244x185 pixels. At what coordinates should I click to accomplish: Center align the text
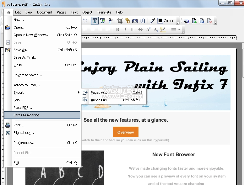pyautogui.click(x=93, y=29)
